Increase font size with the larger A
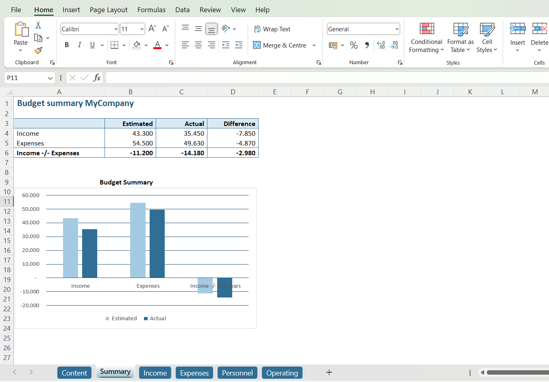The image size is (549, 382). [x=152, y=29]
